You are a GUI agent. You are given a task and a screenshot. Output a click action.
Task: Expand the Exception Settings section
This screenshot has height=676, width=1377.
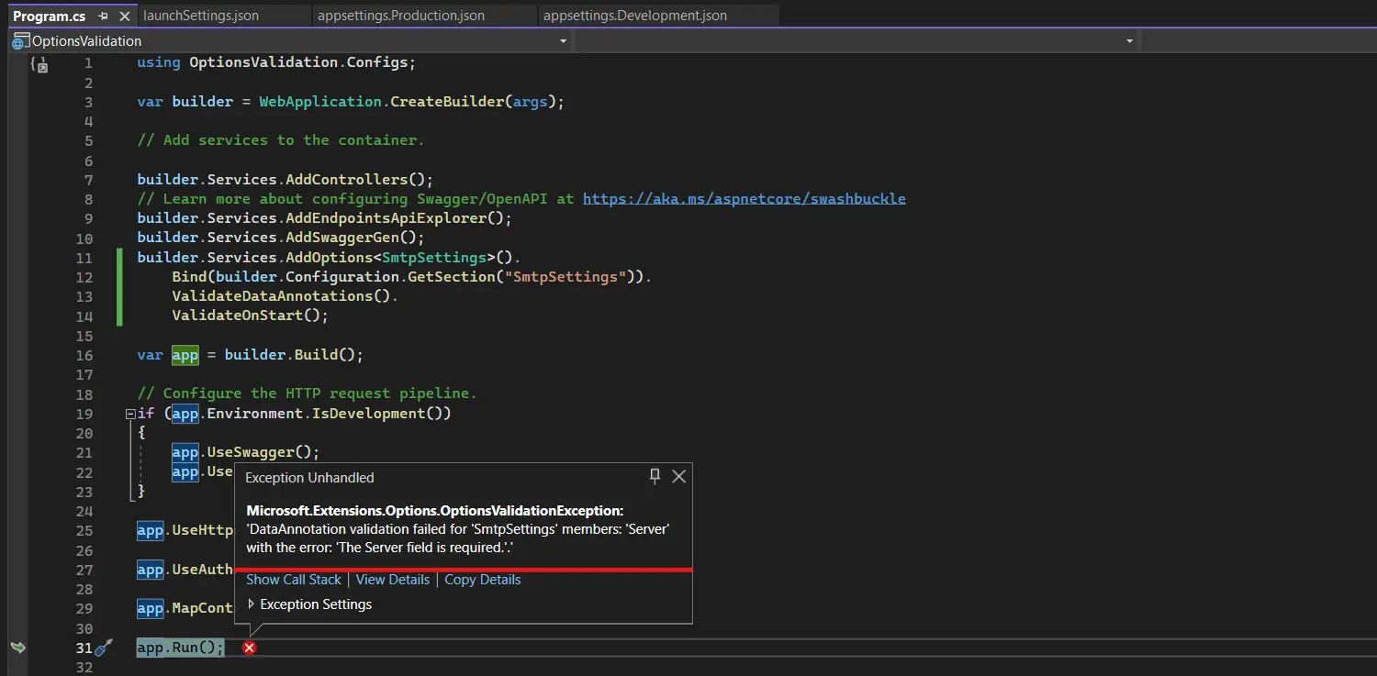coord(252,604)
